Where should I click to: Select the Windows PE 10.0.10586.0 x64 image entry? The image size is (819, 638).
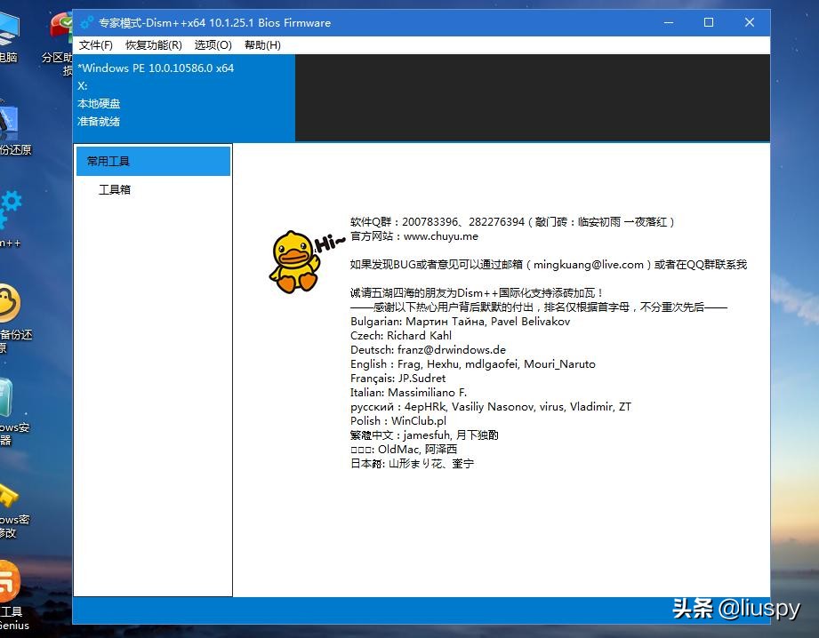pyautogui.click(x=155, y=68)
